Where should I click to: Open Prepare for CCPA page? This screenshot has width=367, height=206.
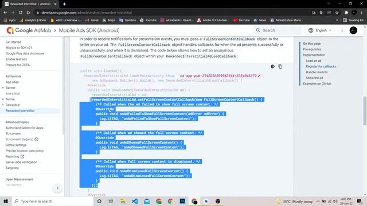18,65
